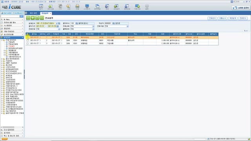
Task: Click the fourth green form button
Action: click(42, 18)
